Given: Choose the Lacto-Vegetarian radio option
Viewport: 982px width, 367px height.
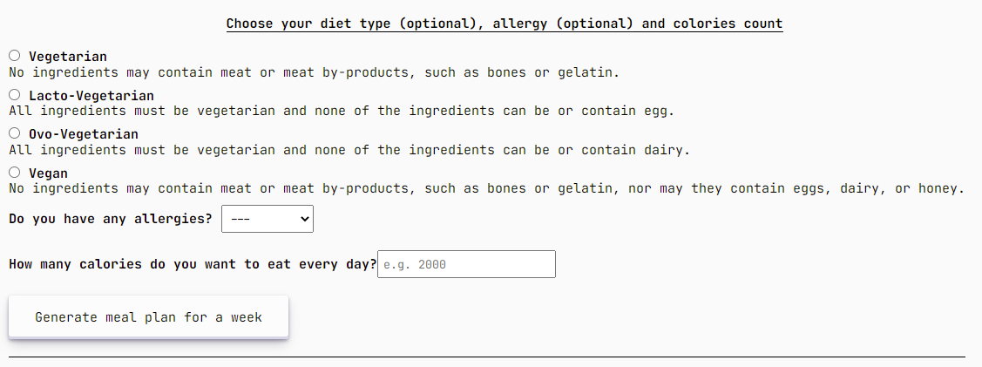Looking at the screenshot, I should pos(15,95).
